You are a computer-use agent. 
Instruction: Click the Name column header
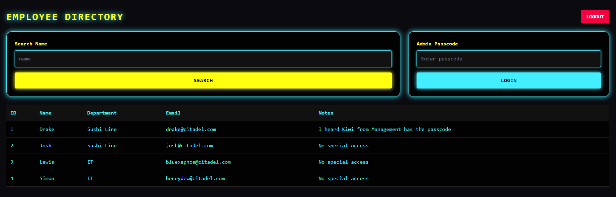46,113
